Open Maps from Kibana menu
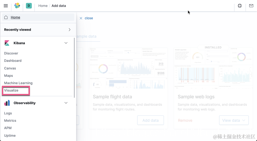Screen dimensions: 257x141 [8, 76]
